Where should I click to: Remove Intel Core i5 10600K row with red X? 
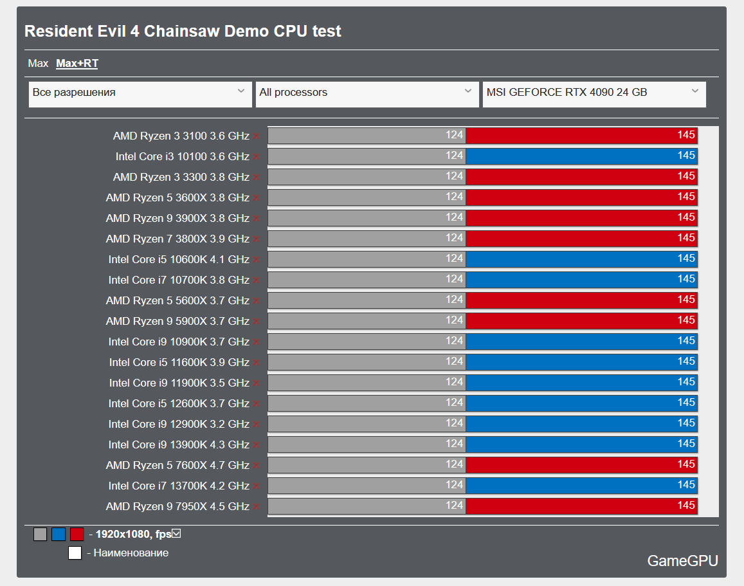click(x=256, y=259)
